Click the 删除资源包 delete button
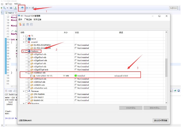186x127 pixels. click(155, 108)
